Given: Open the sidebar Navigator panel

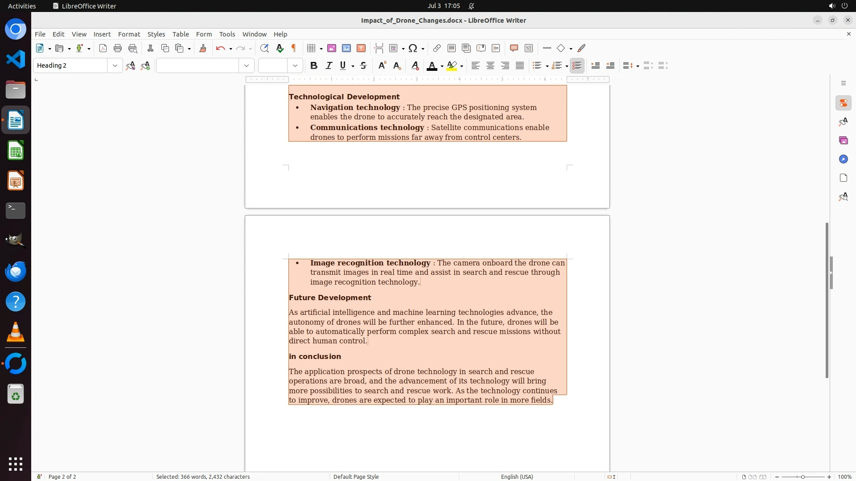Looking at the screenshot, I should (843, 159).
